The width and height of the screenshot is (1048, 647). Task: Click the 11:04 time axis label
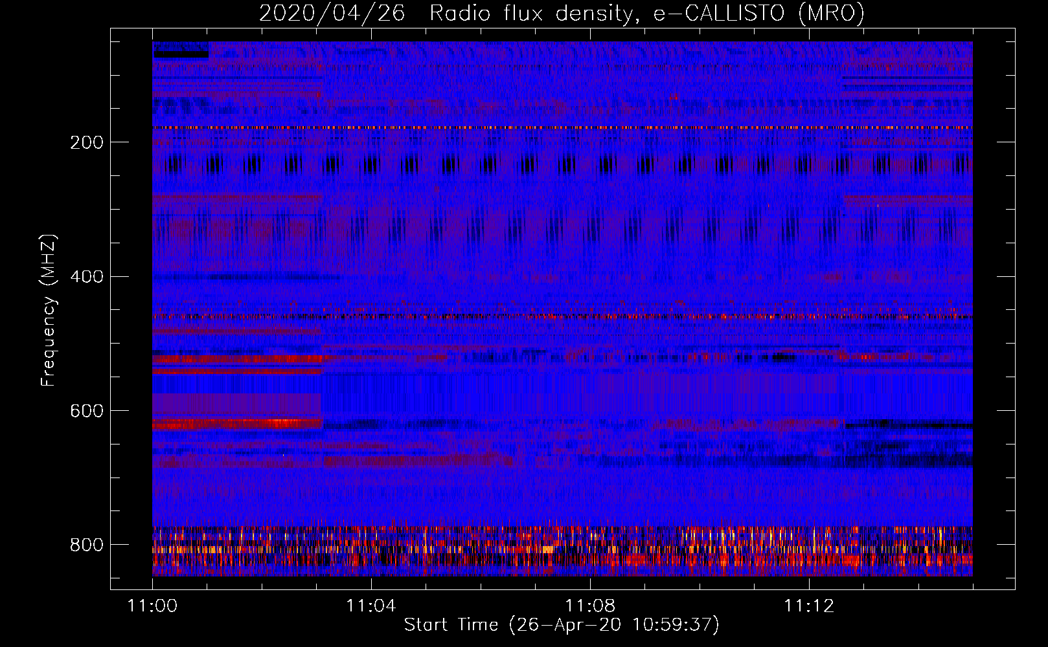(x=371, y=606)
